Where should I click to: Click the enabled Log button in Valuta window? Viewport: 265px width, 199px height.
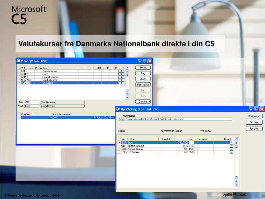coord(143,73)
